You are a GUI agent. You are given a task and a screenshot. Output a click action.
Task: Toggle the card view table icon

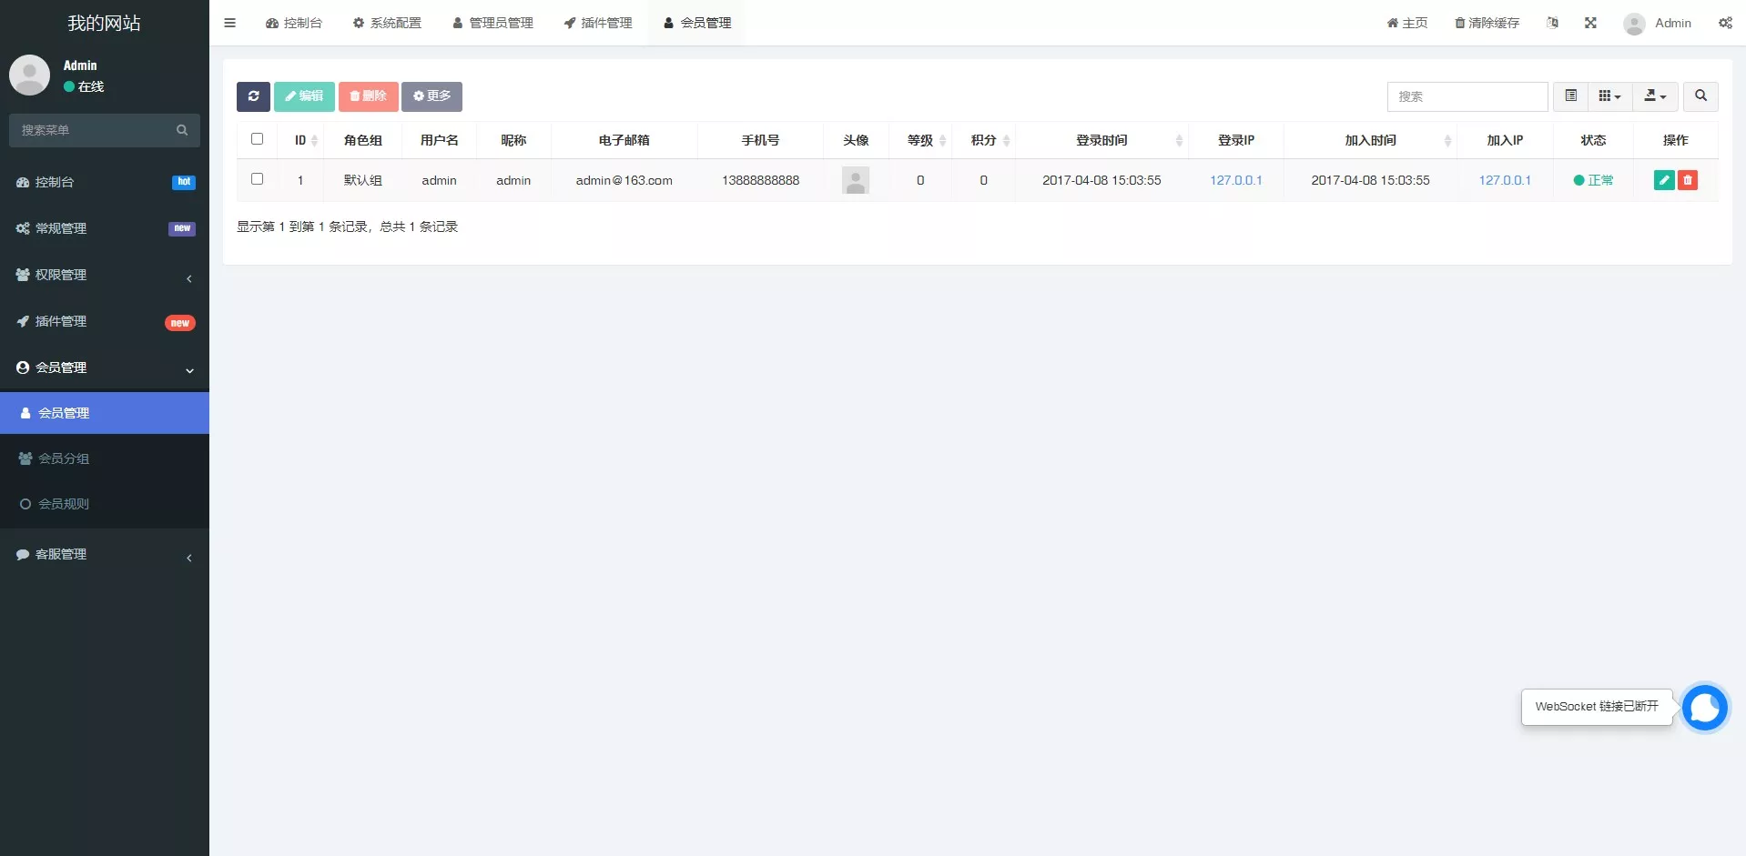1570,96
